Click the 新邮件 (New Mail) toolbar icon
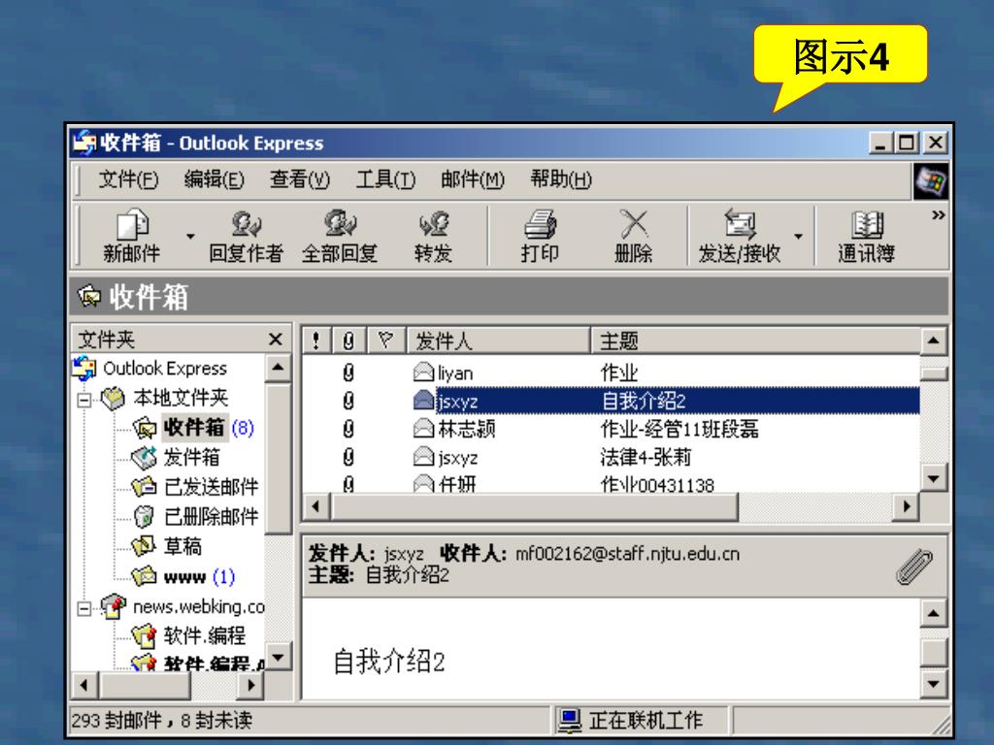The width and height of the screenshot is (994, 745). [x=132, y=224]
